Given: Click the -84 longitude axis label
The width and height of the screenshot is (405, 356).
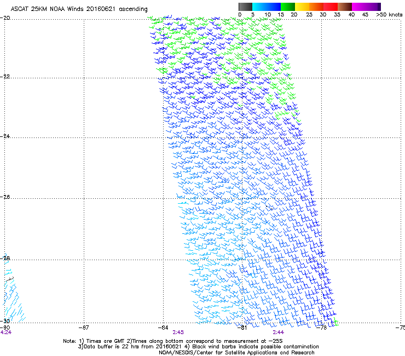Looking at the screenshot, I should click(163, 328).
